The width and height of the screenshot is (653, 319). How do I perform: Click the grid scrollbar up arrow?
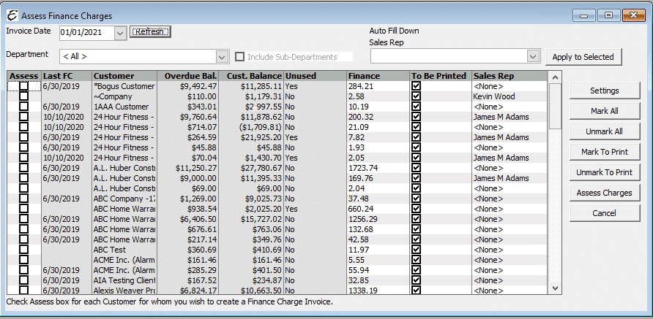(554, 77)
